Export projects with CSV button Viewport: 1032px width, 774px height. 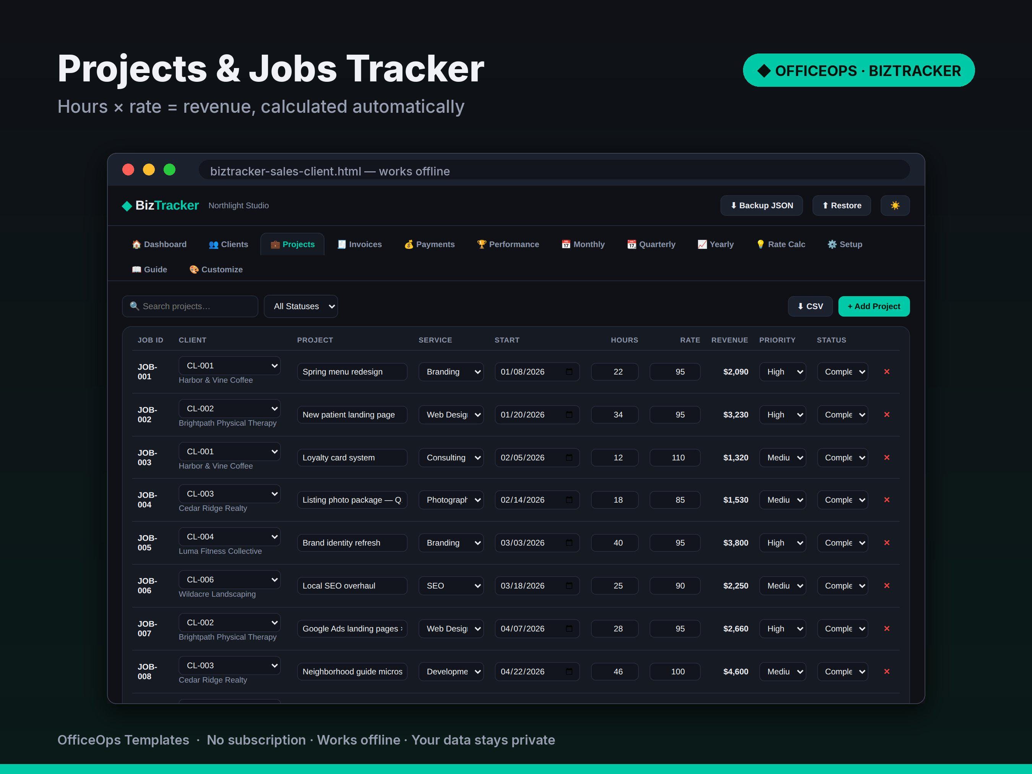click(x=810, y=307)
